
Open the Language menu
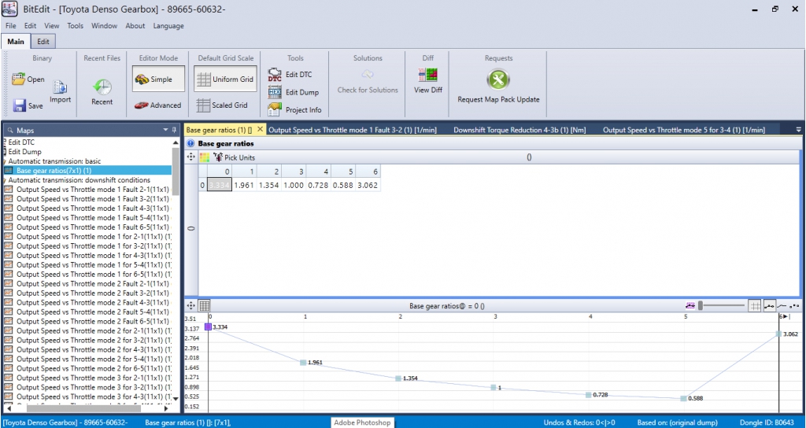168,26
